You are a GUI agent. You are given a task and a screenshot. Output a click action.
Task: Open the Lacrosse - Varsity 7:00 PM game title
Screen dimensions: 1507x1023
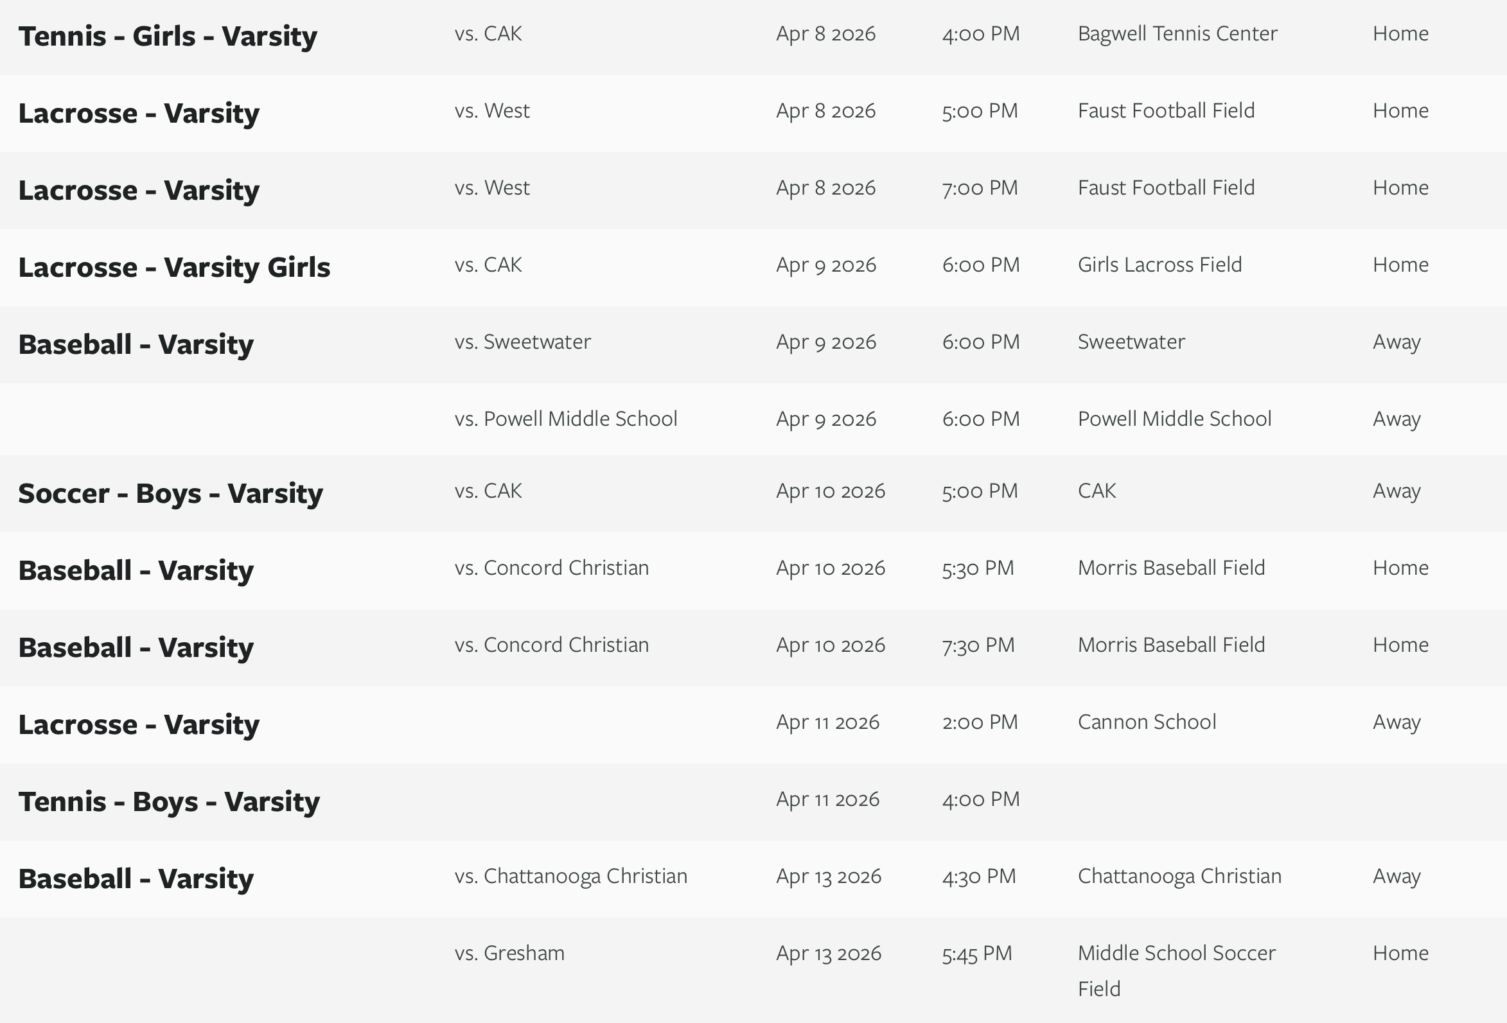pos(138,190)
